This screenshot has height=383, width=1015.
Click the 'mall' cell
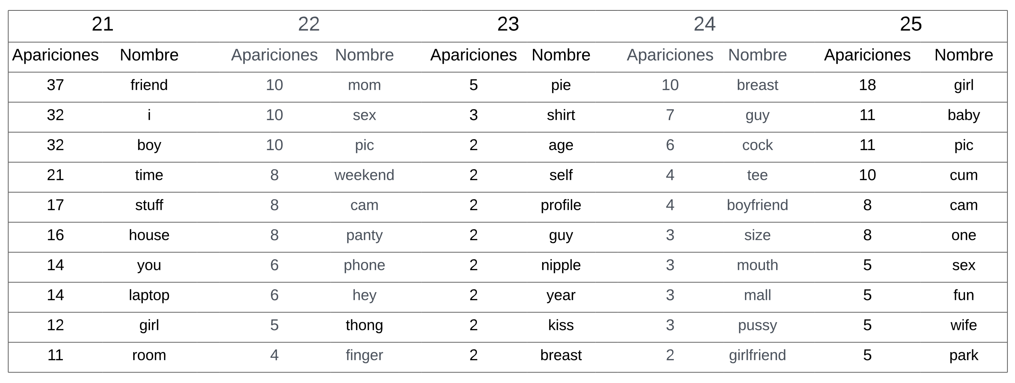pos(757,295)
